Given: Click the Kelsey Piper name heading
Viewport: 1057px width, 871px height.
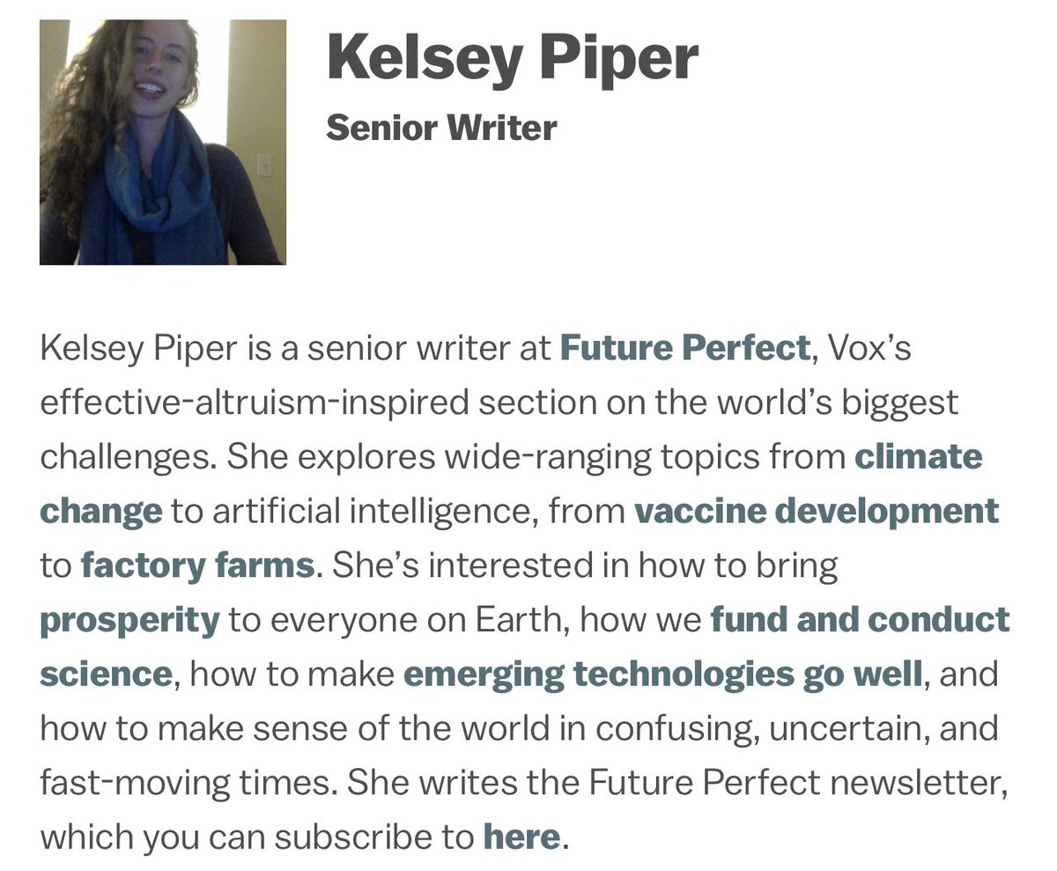Looking at the screenshot, I should click(x=513, y=58).
